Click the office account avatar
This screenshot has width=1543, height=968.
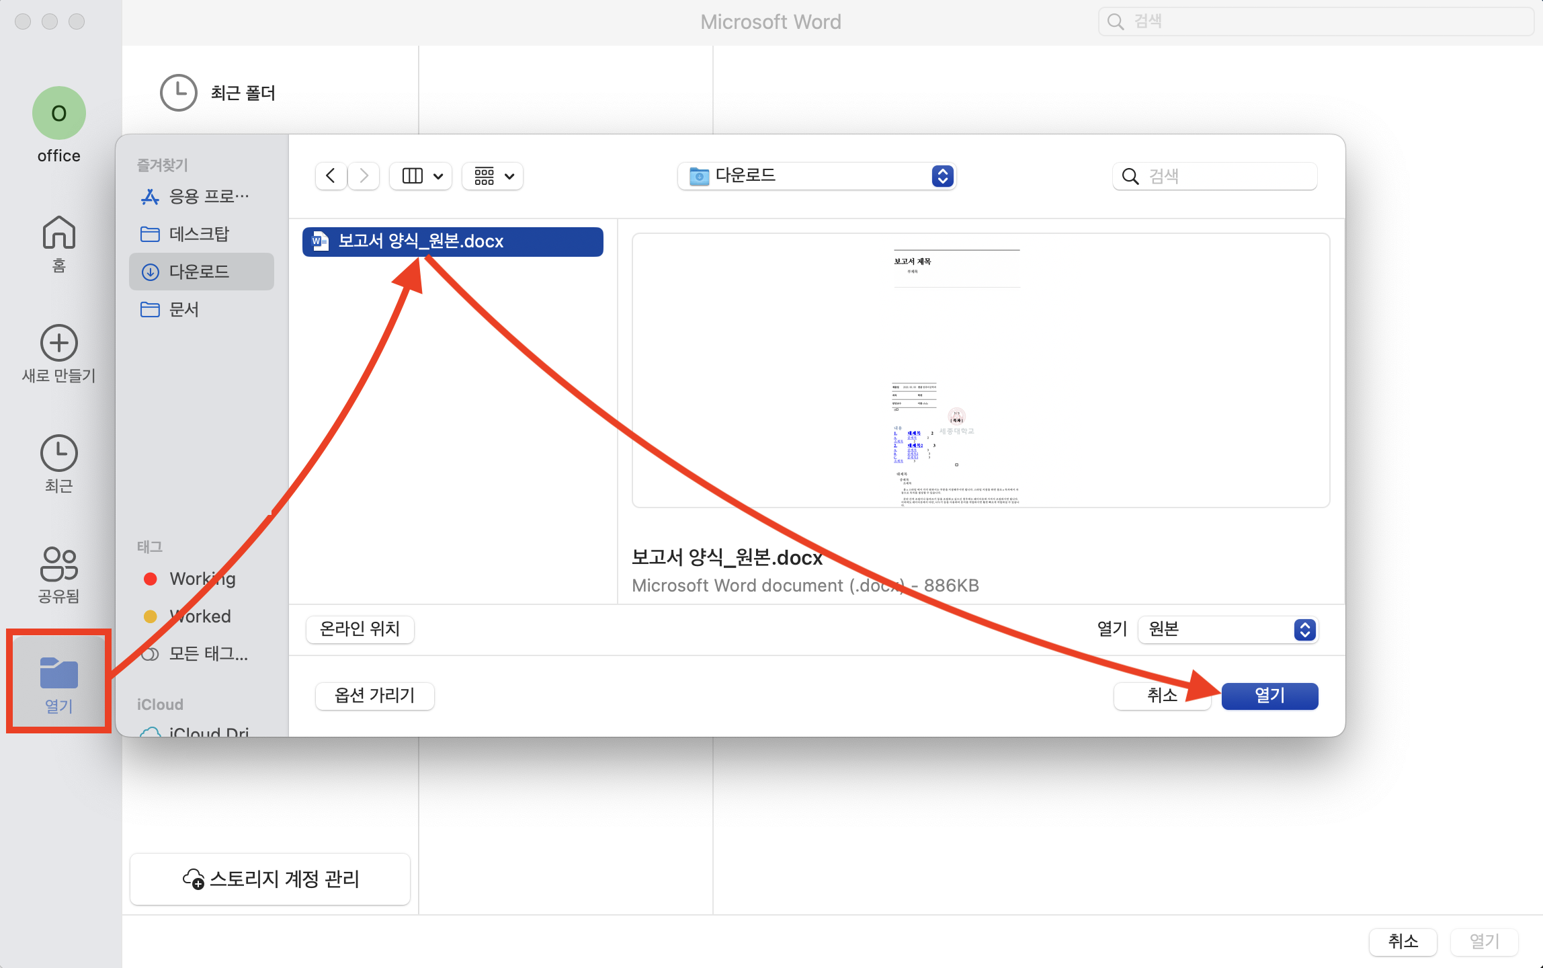(x=59, y=113)
